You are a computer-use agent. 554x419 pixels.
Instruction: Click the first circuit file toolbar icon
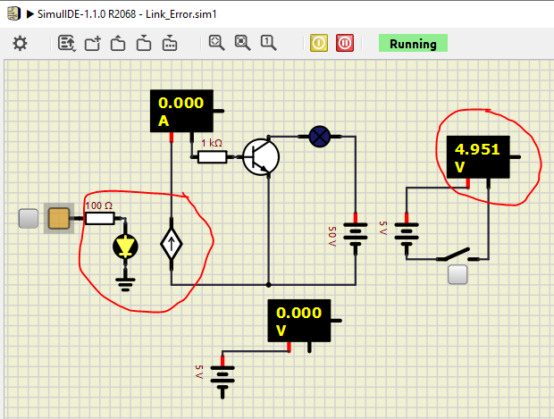(67, 43)
